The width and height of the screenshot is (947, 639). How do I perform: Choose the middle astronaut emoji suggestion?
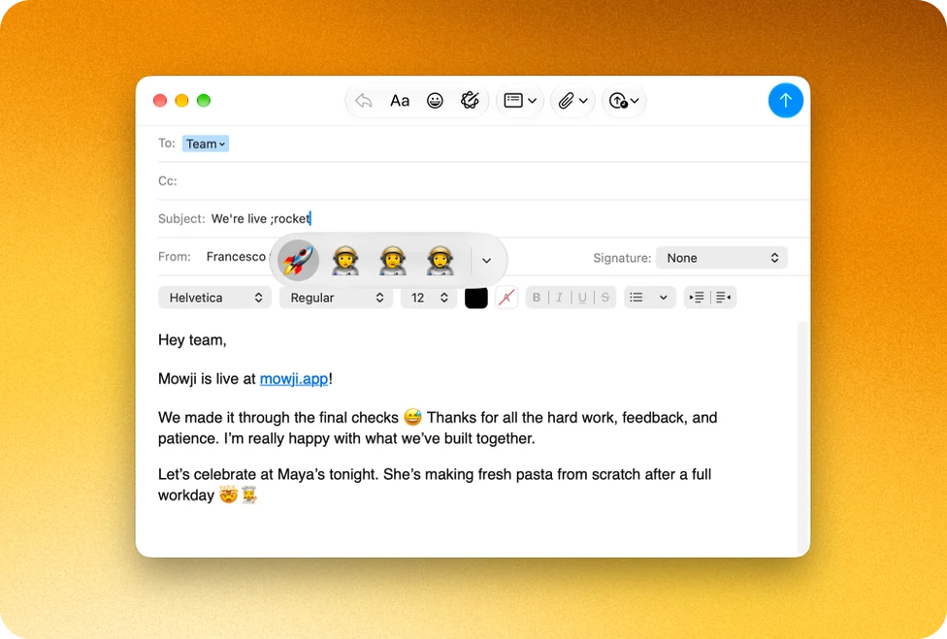click(393, 261)
